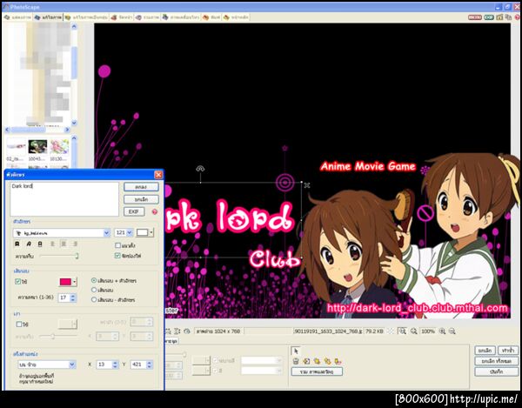
Task: Click the circular rotate icon beside the photo size
Action: pyautogui.click(x=187, y=331)
